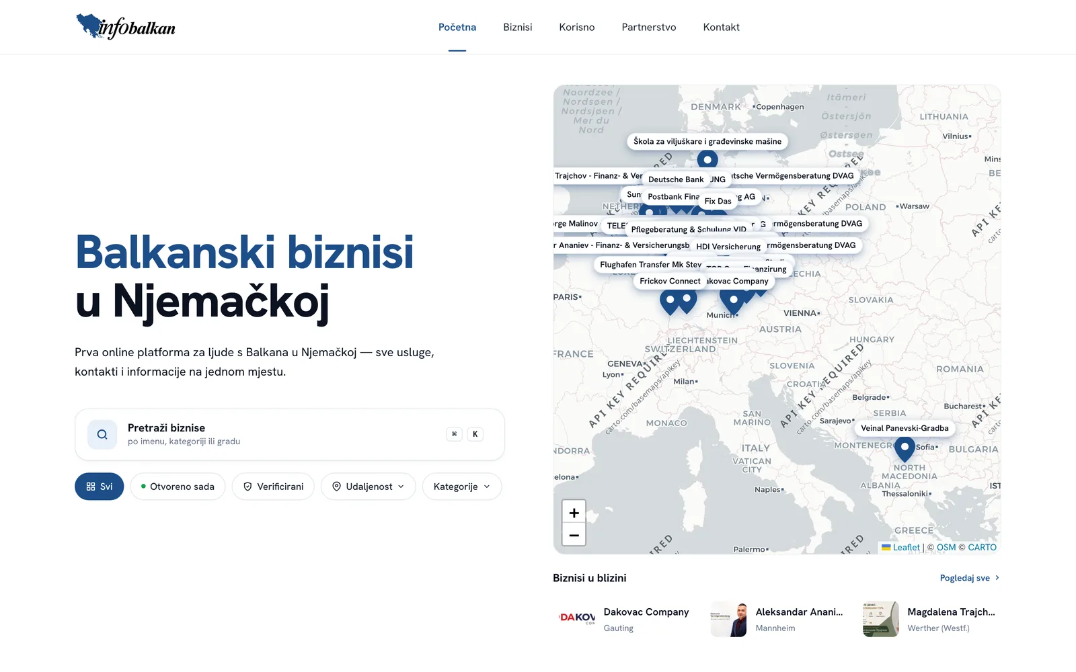1076x672 pixels.
Task: Open the Leaflet attribution link
Action: 906,548
